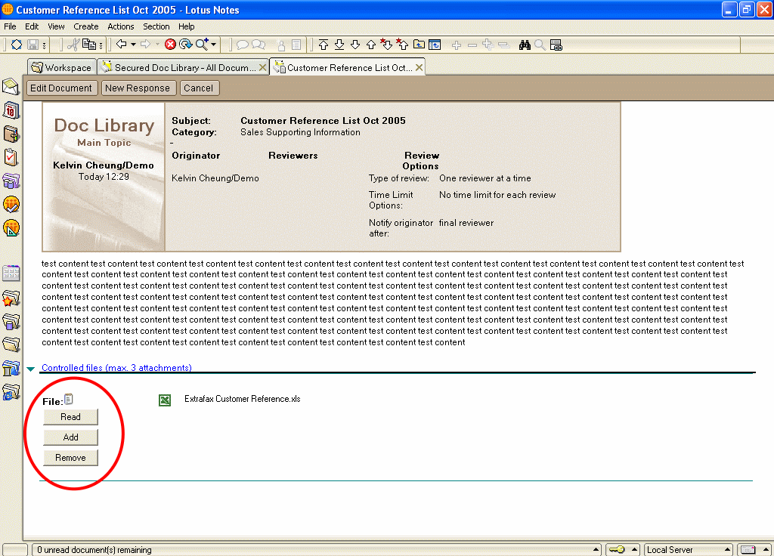Click the red Stop toolbar icon
Viewport: 774px width, 556px height.
point(171,45)
